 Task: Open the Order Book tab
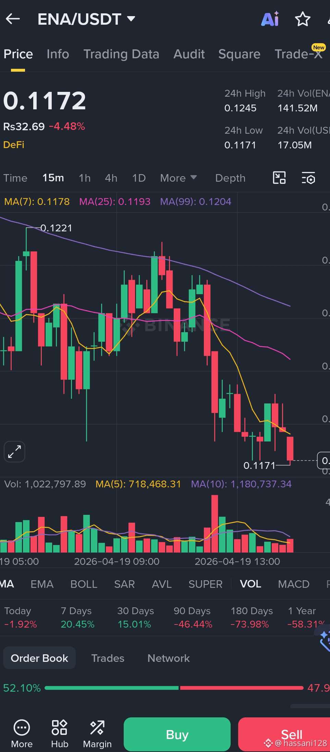point(39,658)
